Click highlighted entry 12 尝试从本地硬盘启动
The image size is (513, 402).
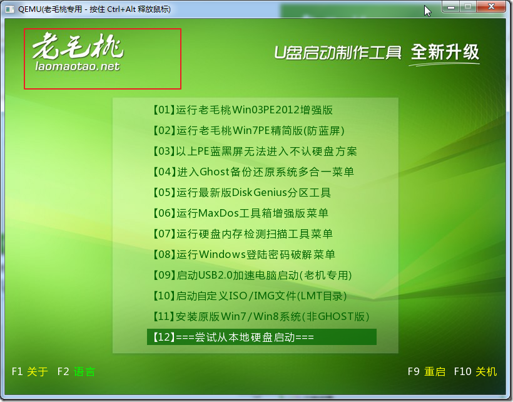coord(262,337)
